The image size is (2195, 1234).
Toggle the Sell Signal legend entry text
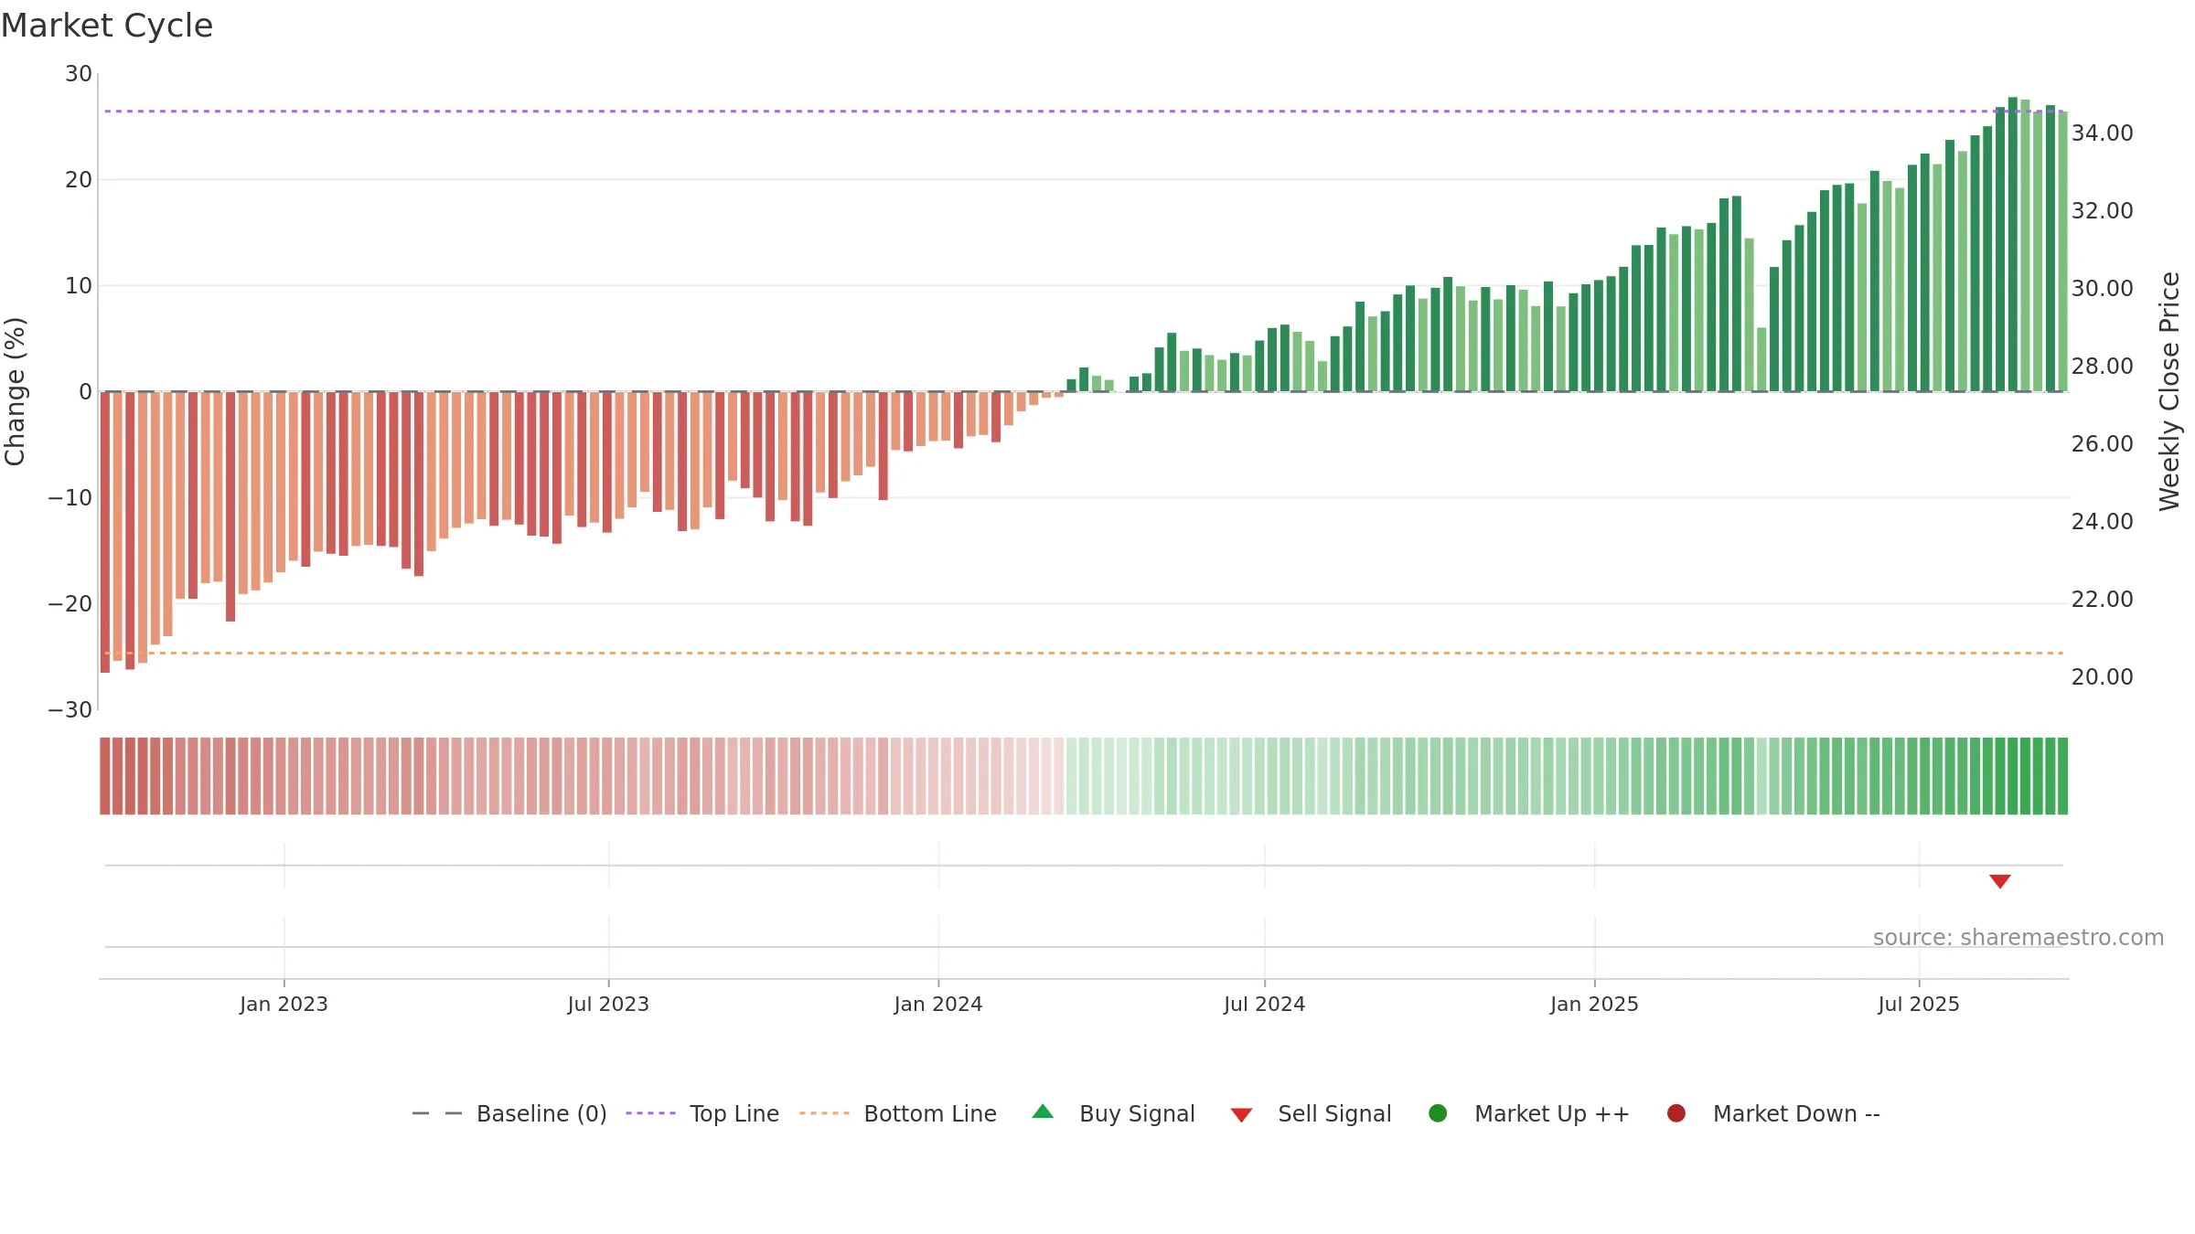pyautogui.click(x=1334, y=1113)
